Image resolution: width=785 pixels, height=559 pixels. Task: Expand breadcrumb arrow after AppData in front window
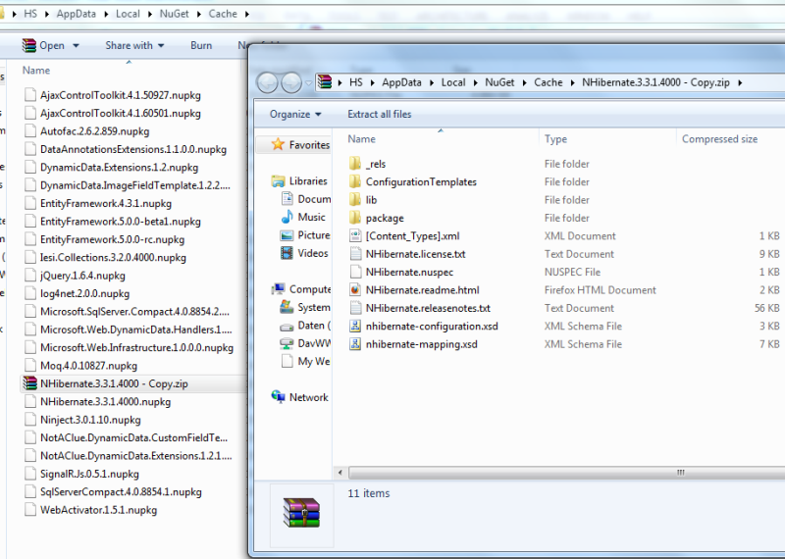click(x=431, y=82)
